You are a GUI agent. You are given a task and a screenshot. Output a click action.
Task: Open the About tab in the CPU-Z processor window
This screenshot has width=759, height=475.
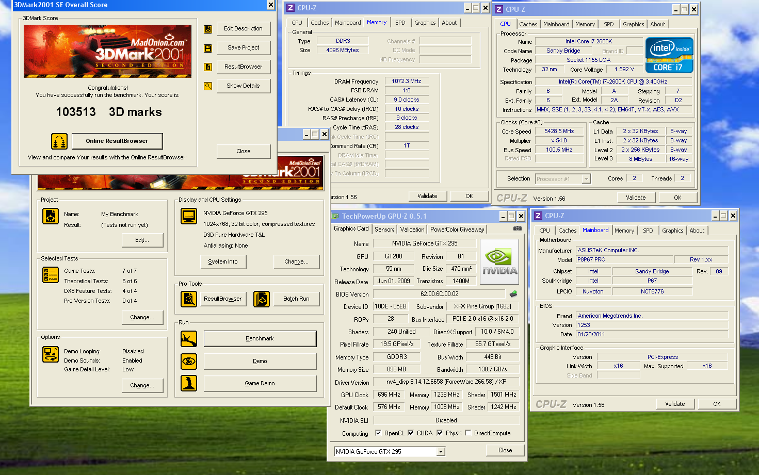658,24
